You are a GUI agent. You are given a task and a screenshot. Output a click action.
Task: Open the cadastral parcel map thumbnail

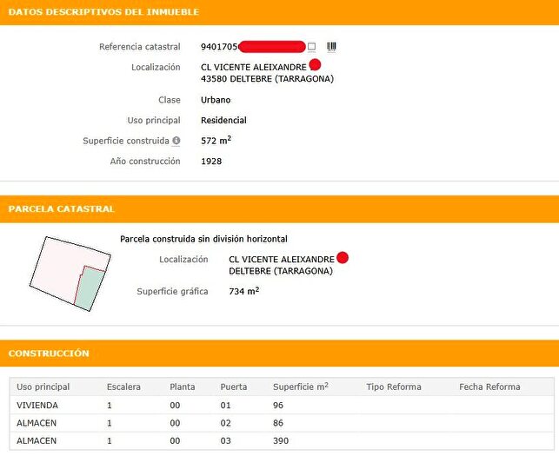[70, 274]
